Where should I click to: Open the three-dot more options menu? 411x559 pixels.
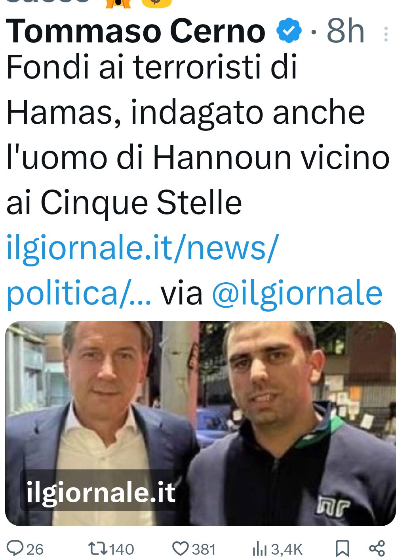coord(386,34)
